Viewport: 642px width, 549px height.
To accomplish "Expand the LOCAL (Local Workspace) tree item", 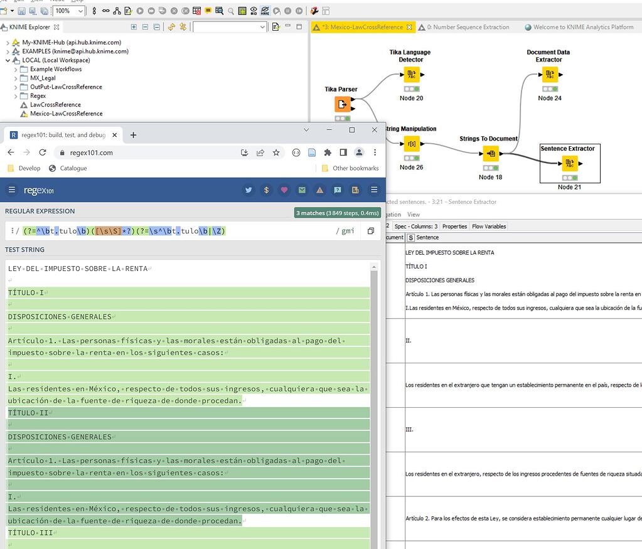I will [x=8, y=60].
